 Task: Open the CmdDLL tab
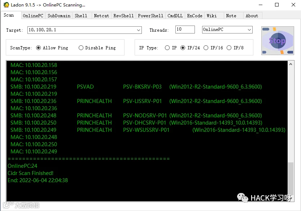175,16
